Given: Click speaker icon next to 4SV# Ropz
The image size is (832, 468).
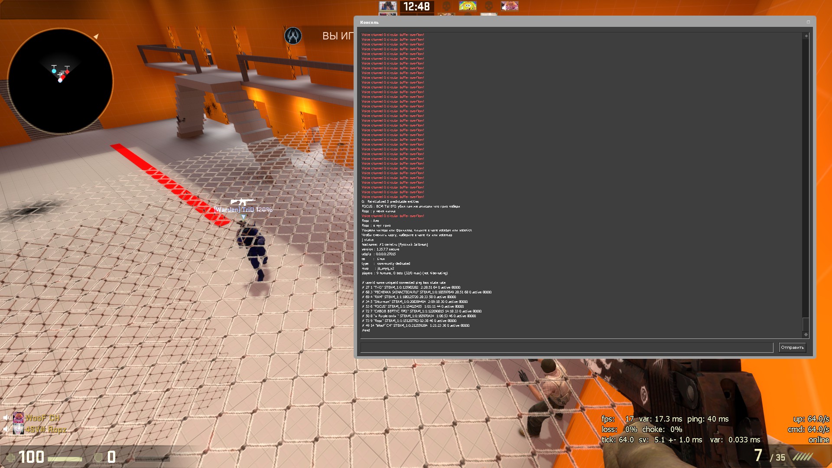Looking at the screenshot, I should pos(6,429).
